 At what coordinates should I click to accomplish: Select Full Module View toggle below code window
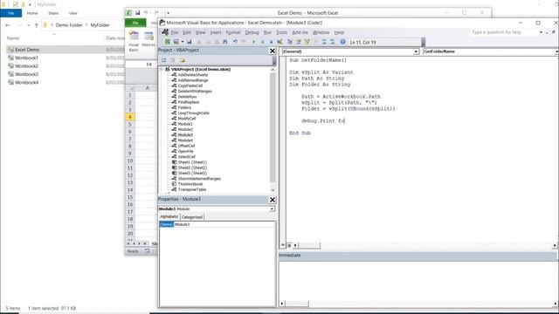(x=289, y=245)
